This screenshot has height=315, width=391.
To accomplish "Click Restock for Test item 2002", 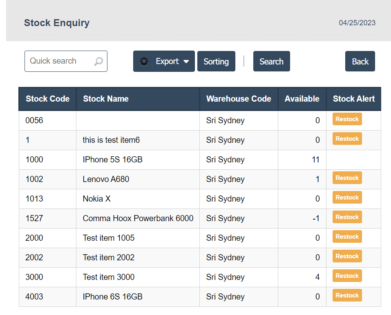I will (x=347, y=256).
